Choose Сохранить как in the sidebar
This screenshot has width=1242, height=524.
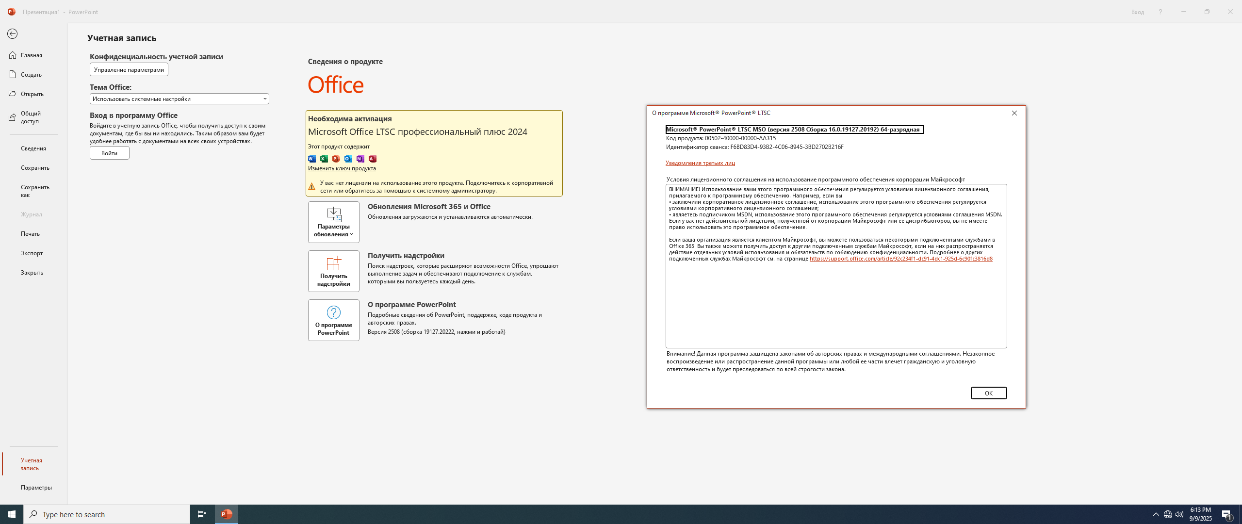pos(33,191)
